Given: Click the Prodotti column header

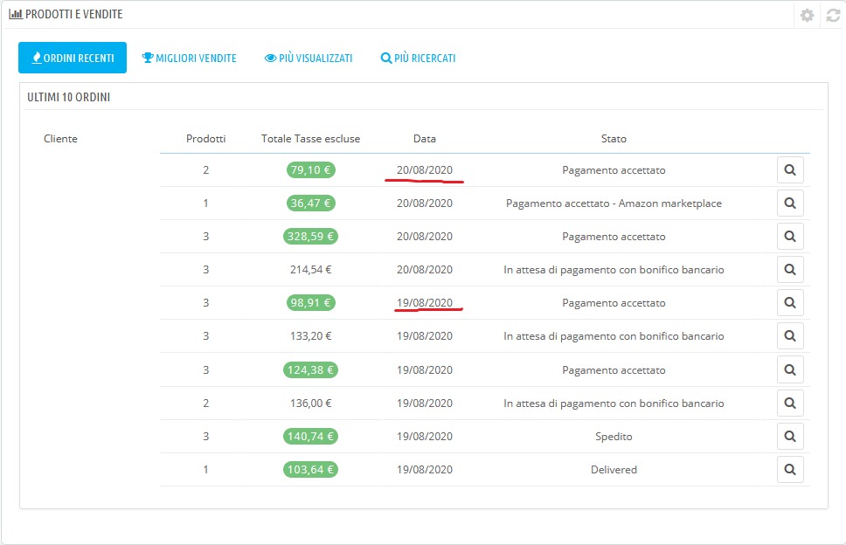Looking at the screenshot, I should [205, 139].
